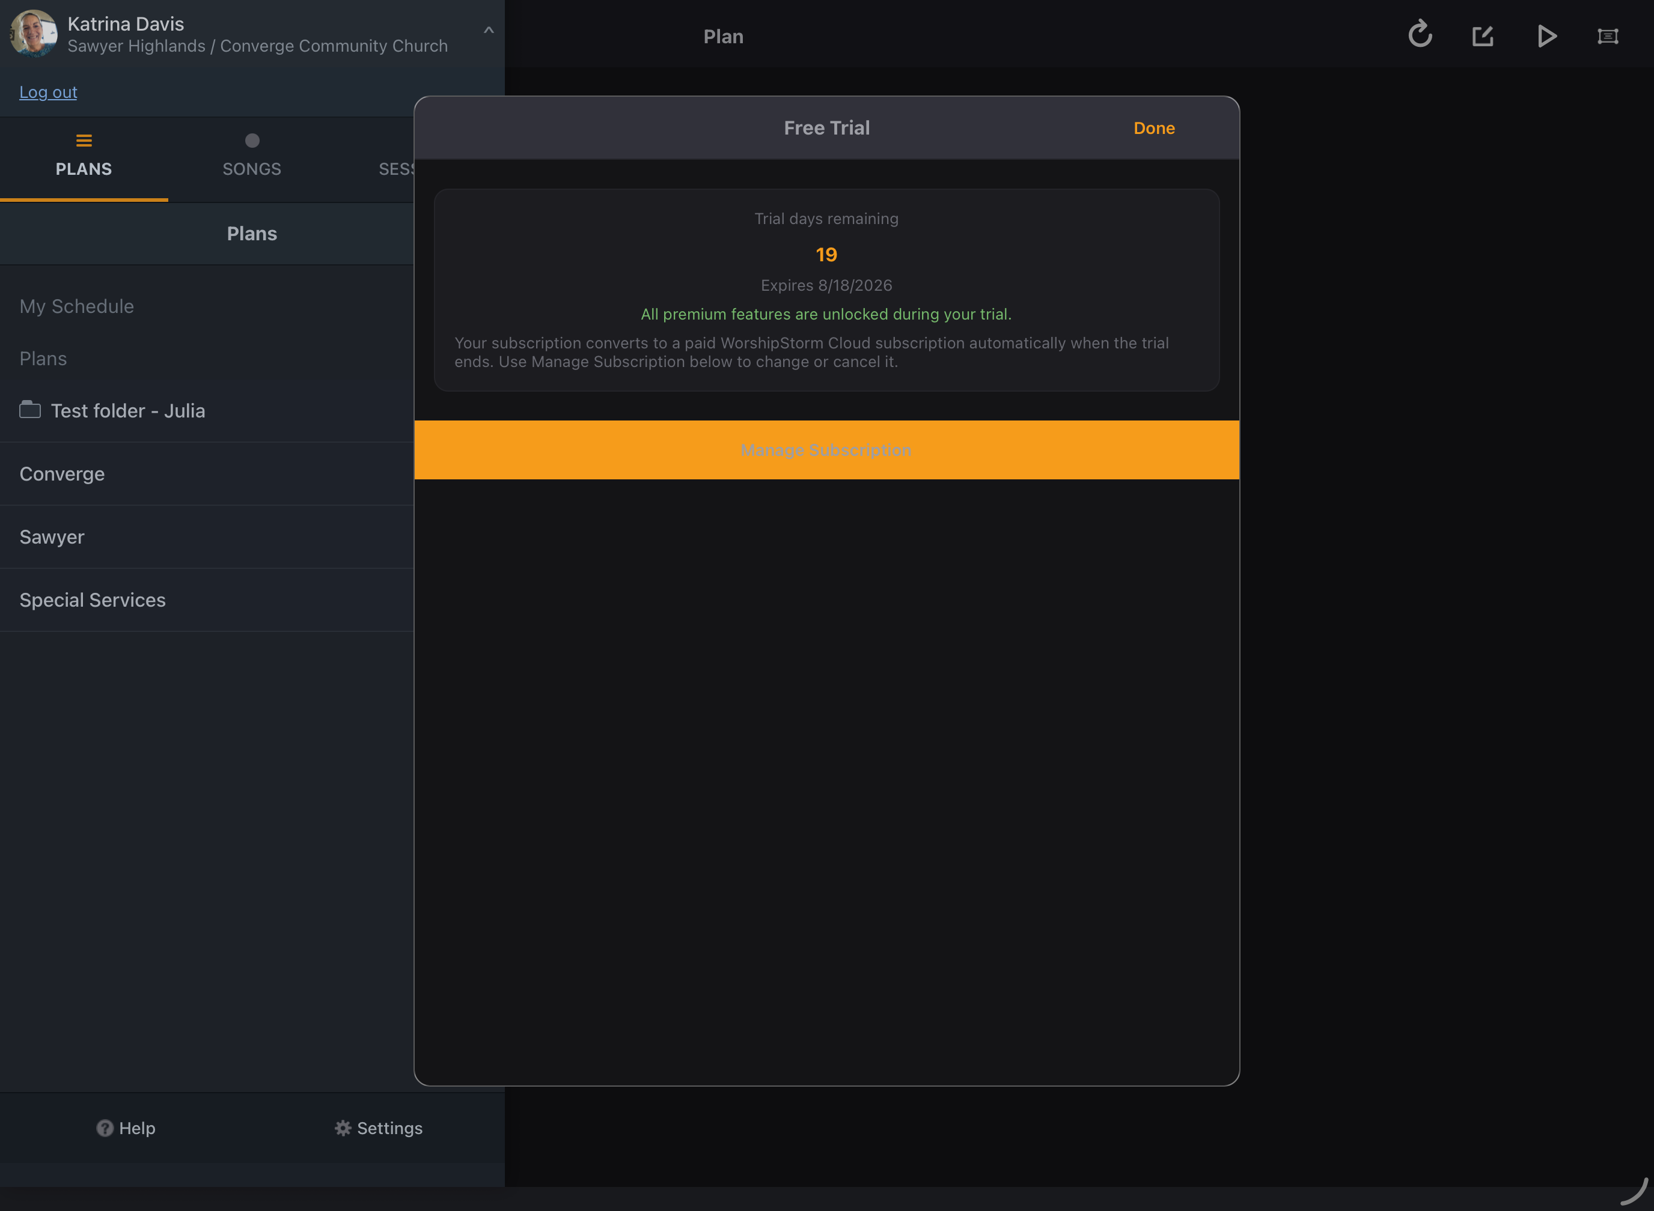
Task: Click the Plans header in sidebar
Action: (252, 234)
